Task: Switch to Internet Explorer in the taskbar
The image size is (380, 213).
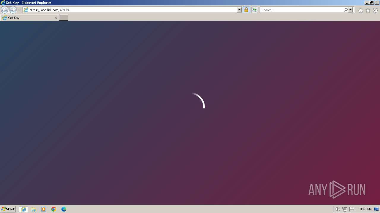Action: [23, 209]
